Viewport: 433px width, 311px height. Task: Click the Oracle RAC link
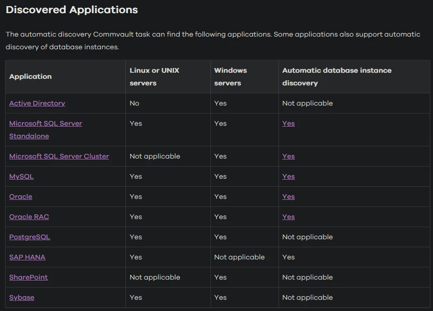click(x=29, y=217)
